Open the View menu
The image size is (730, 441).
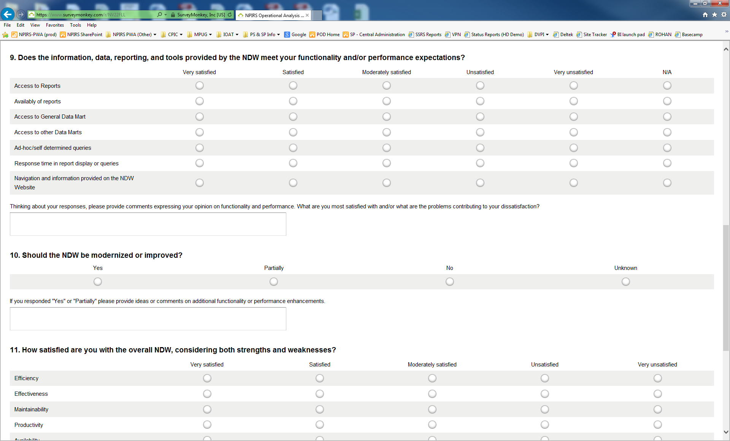tap(35, 25)
